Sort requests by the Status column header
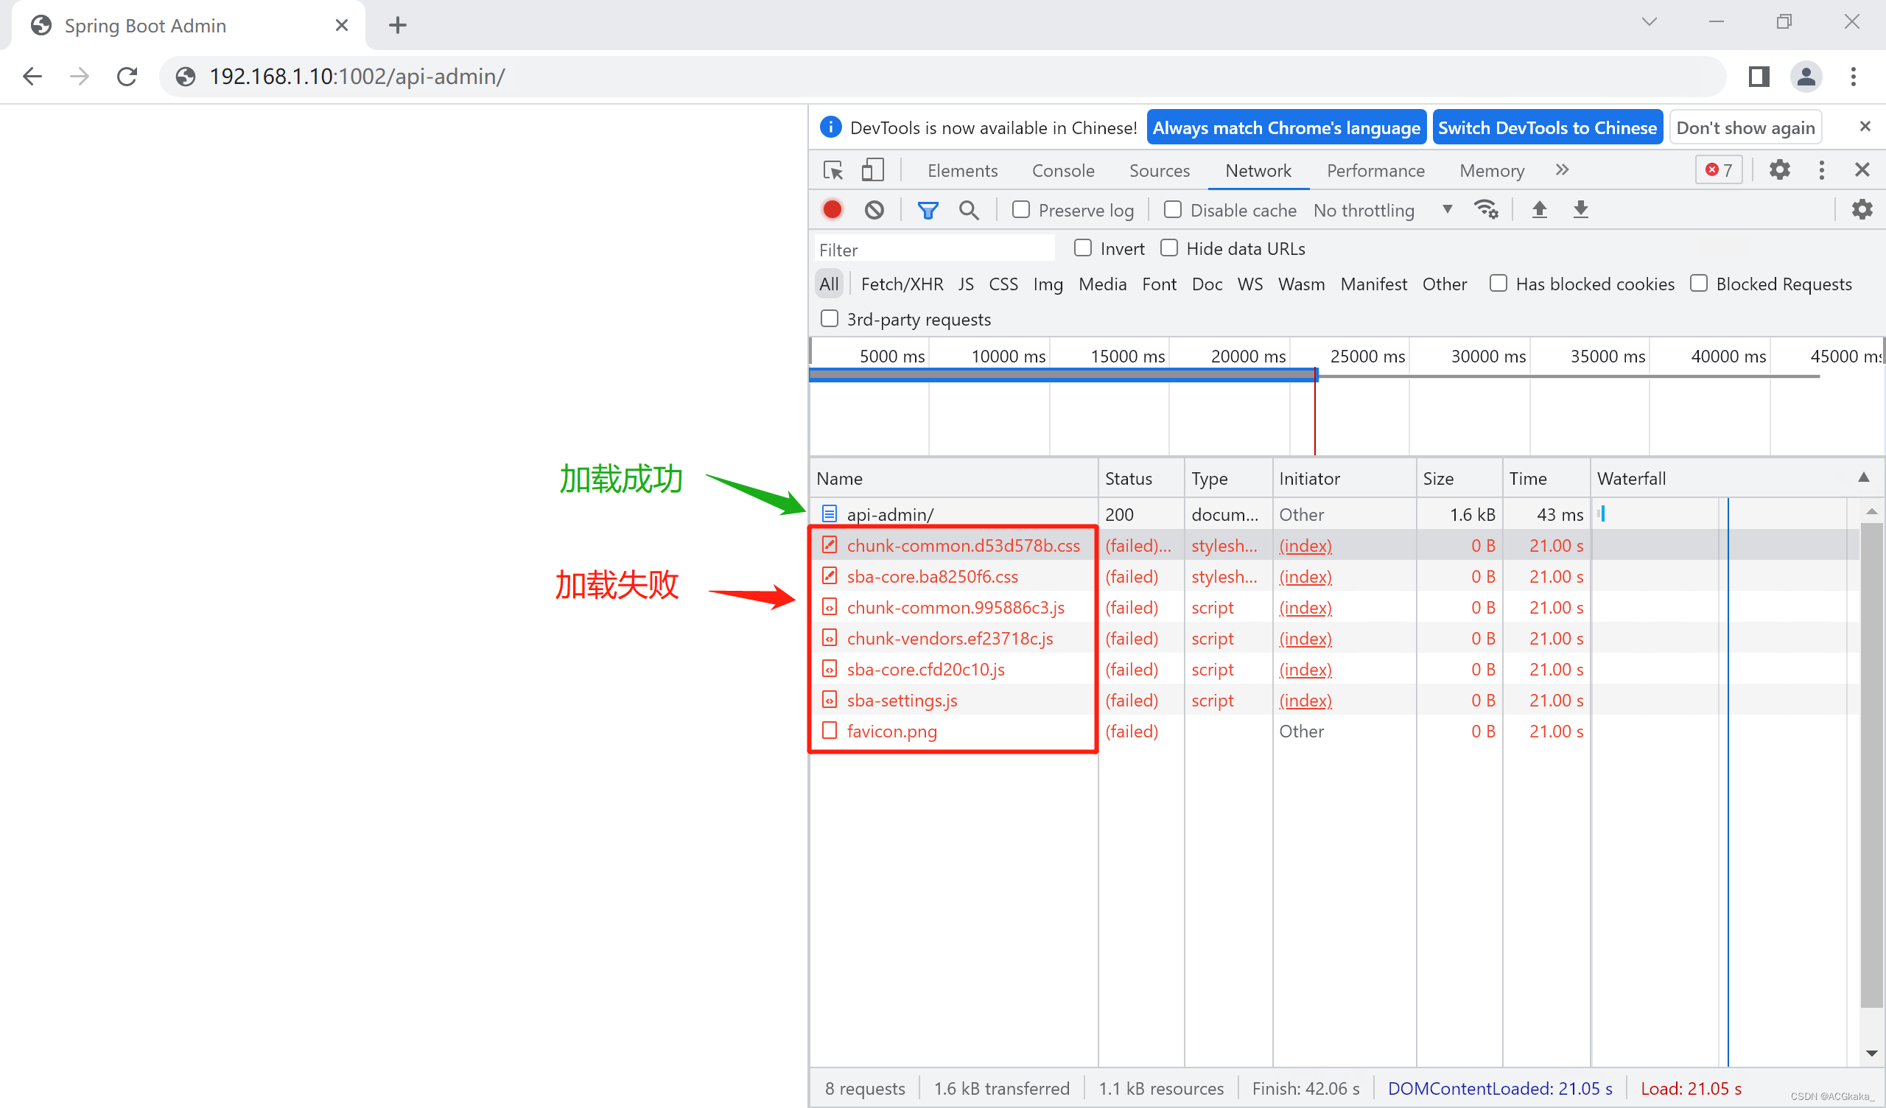Viewport: 1886px width, 1108px height. point(1140,478)
